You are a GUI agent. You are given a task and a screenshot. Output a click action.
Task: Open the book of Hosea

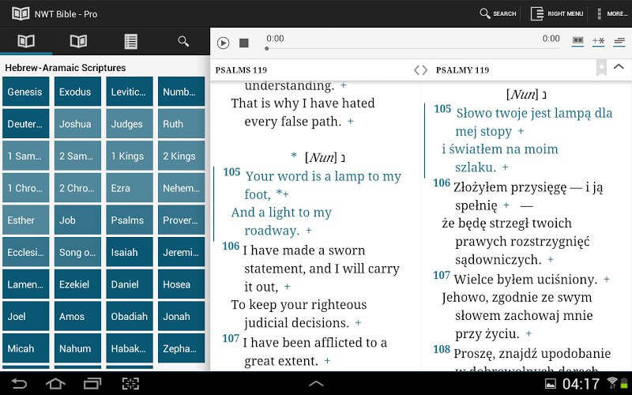182,284
